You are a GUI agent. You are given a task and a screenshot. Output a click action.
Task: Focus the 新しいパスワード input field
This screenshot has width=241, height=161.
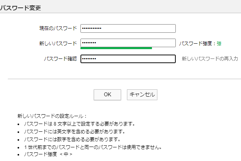pos(128,43)
